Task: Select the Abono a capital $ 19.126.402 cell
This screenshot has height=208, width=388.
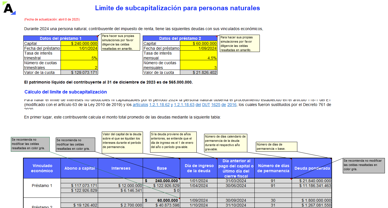Action: (x=79, y=205)
